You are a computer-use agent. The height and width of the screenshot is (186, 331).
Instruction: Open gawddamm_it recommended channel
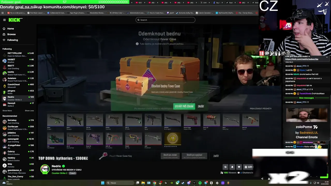[x=18, y=172]
